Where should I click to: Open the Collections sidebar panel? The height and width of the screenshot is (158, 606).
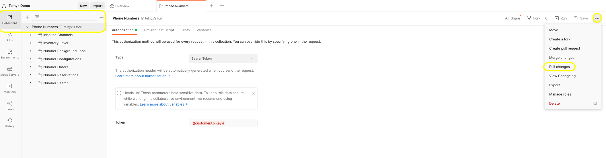[10, 19]
